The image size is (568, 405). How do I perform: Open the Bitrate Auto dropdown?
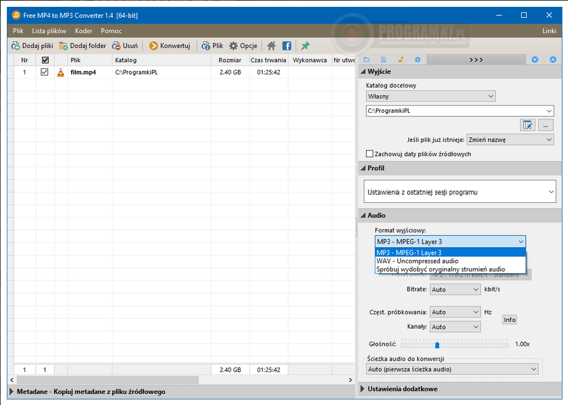click(455, 289)
